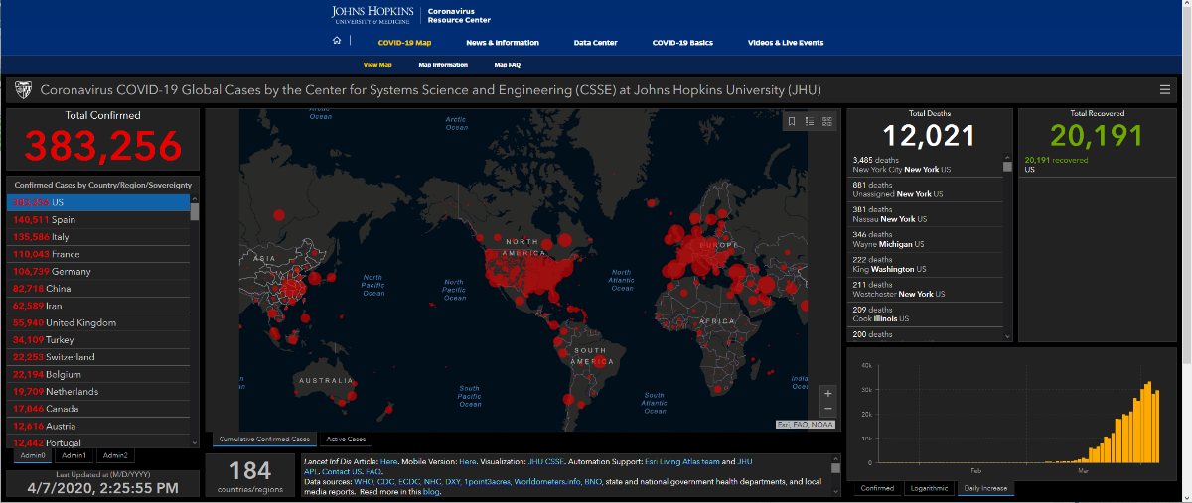Open the COVID-19 Map menu
Image resolution: width=1192 pixels, height=503 pixels.
(x=404, y=43)
